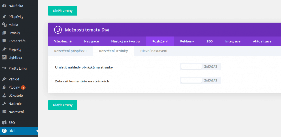Open the Navigace tab
The height and width of the screenshot is (137, 281).
tap(91, 41)
